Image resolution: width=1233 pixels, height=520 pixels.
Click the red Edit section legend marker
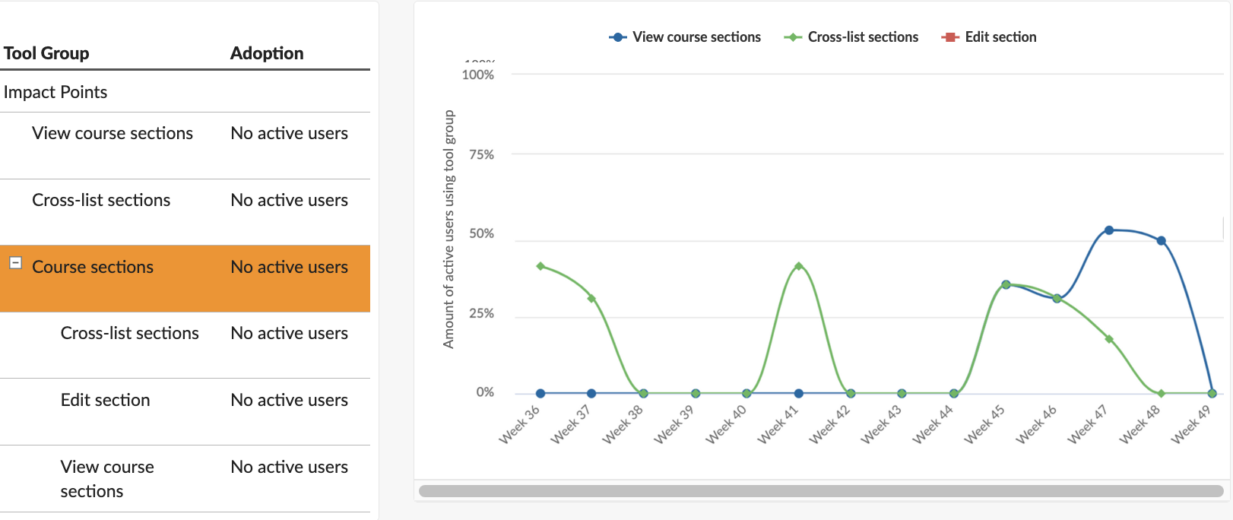pos(950,37)
